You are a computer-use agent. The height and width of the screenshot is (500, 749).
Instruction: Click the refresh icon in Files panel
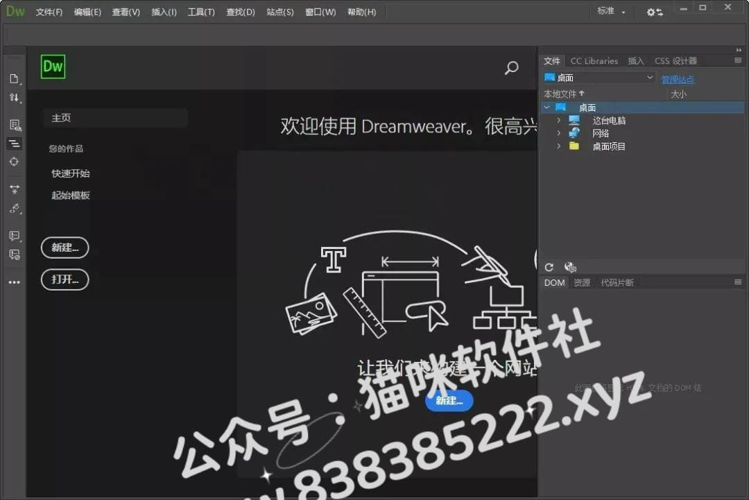pos(549,267)
